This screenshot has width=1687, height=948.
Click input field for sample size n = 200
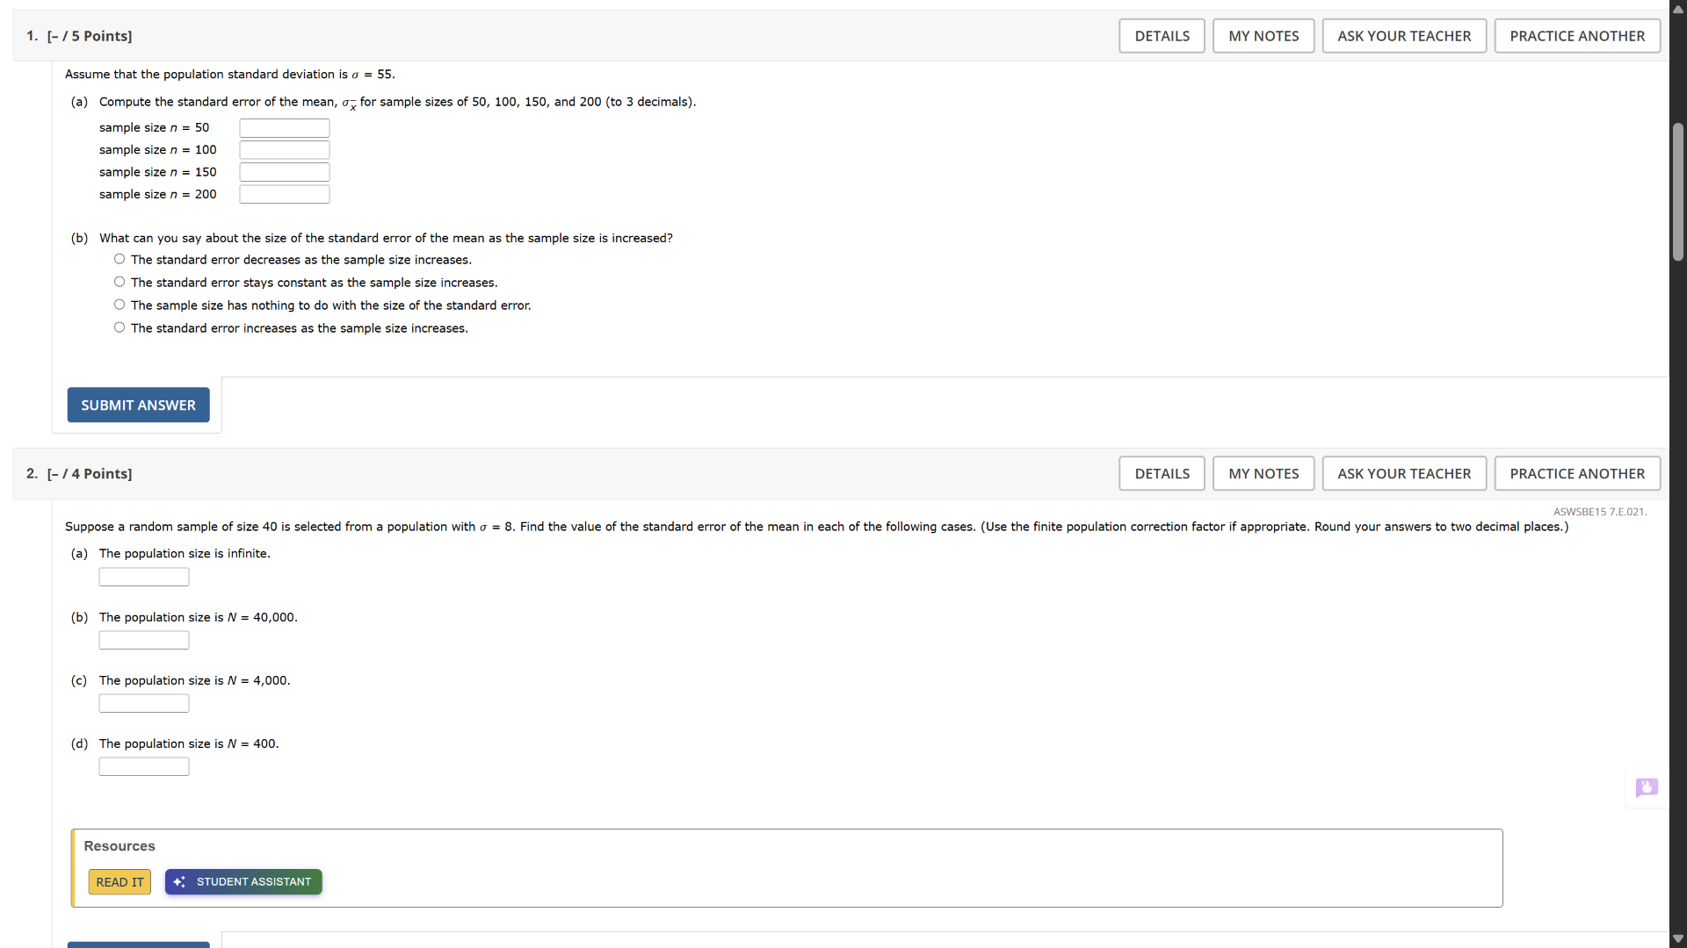(x=284, y=195)
